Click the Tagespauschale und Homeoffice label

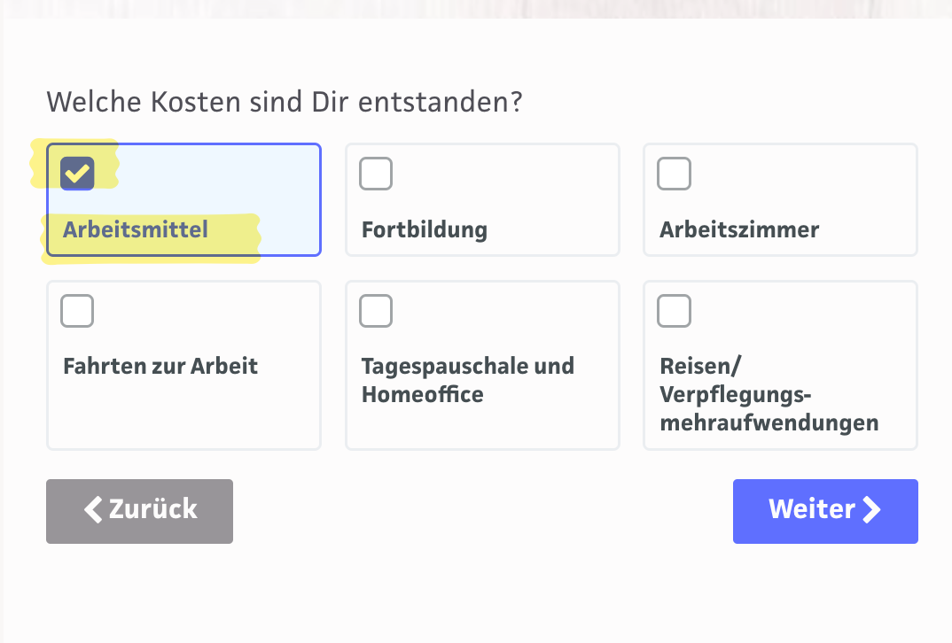pyautogui.click(x=467, y=380)
